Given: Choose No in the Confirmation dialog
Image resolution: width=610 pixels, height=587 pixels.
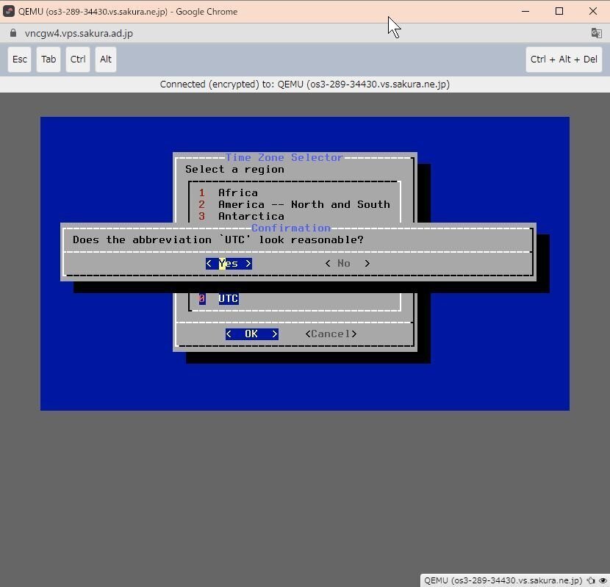Looking at the screenshot, I should click(x=348, y=264).
